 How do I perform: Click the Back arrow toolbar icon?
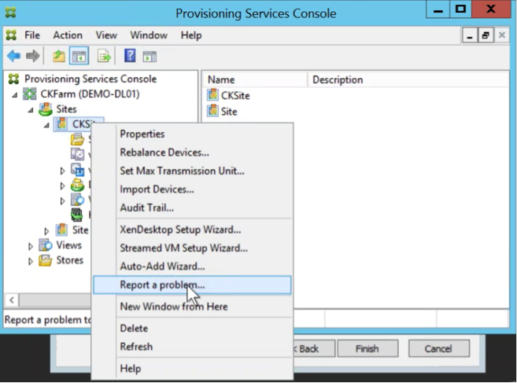tap(13, 56)
